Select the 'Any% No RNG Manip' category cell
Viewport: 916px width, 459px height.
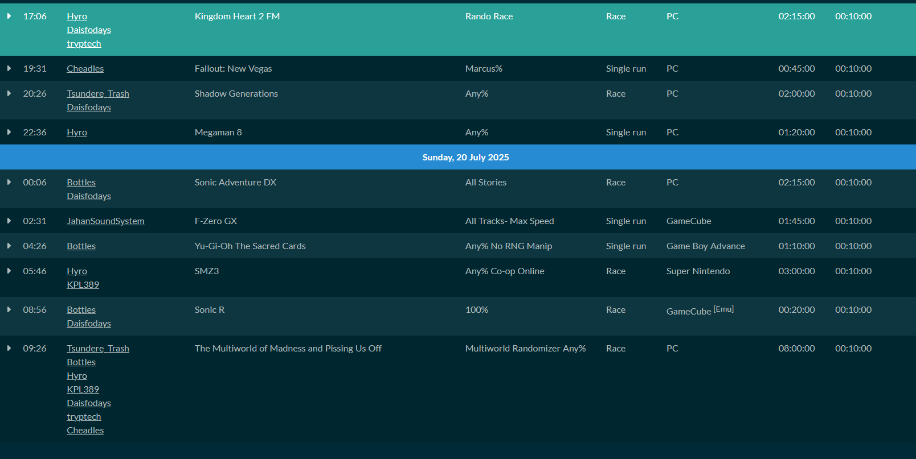coord(509,246)
